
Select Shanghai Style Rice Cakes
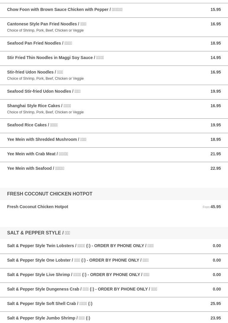point(114,109)
